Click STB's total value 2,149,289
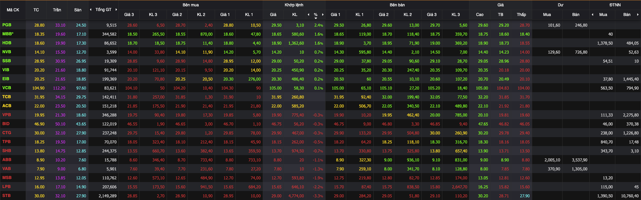641x200 pixels. pyautogui.click(x=108, y=196)
